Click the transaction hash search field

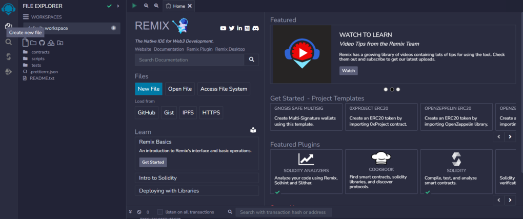[284, 212]
